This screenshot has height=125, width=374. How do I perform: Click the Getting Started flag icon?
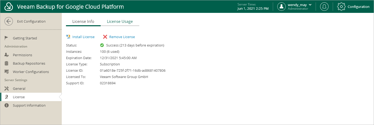click(7, 38)
